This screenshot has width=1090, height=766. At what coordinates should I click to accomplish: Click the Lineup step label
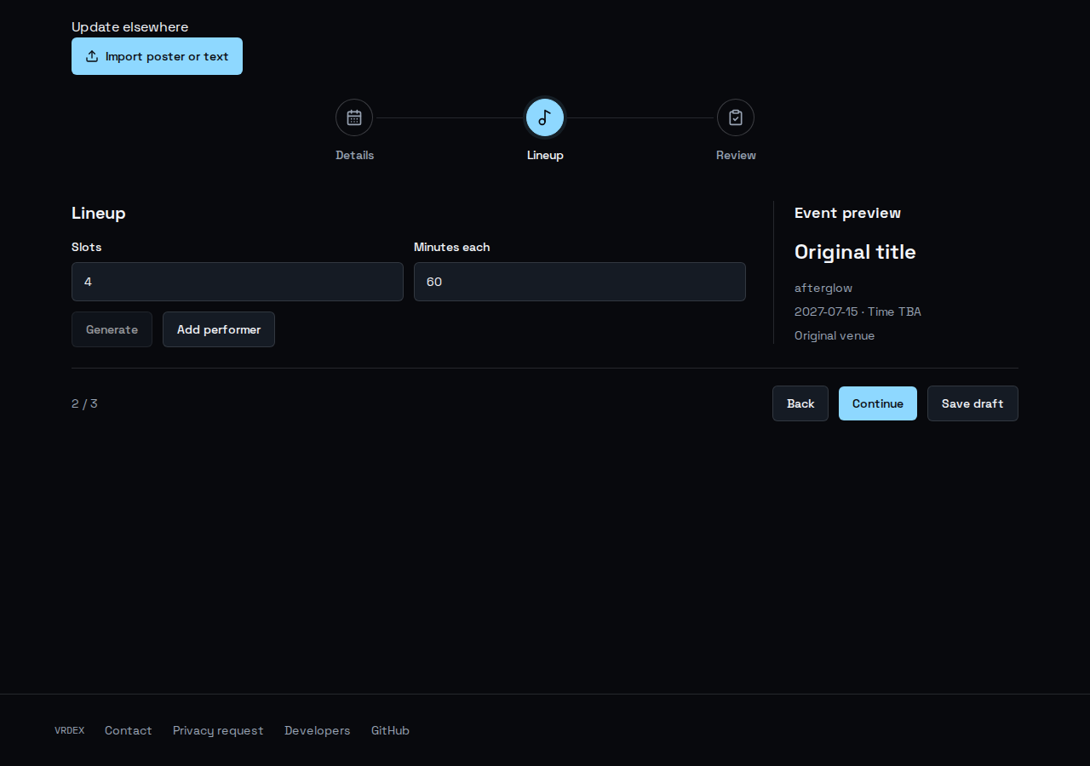click(x=545, y=155)
